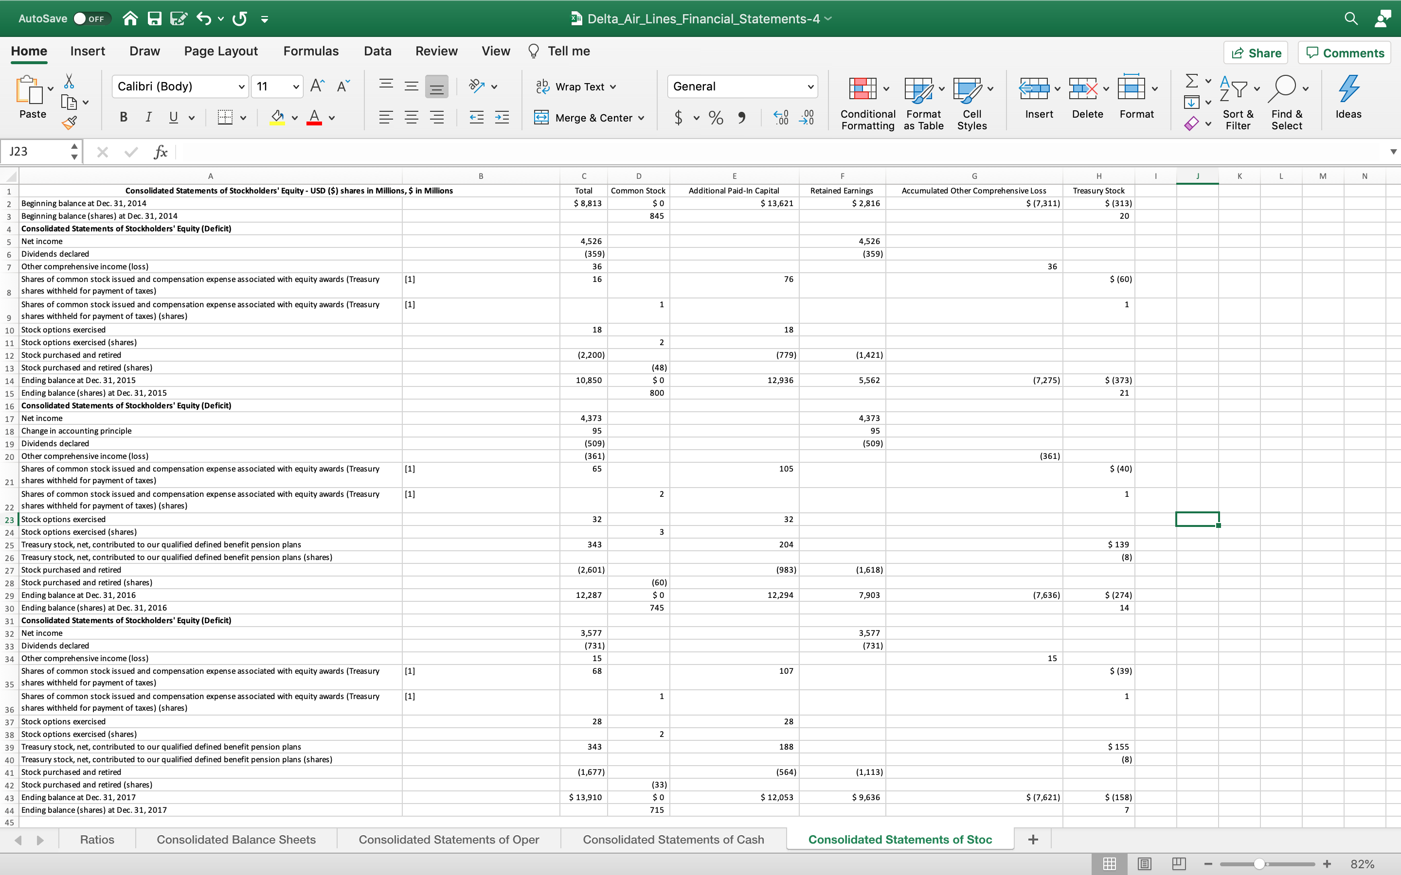Switch to the Formulas ribbon tab
Image resolution: width=1401 pixels, height=875 pixels.
(x=310, y=51)
